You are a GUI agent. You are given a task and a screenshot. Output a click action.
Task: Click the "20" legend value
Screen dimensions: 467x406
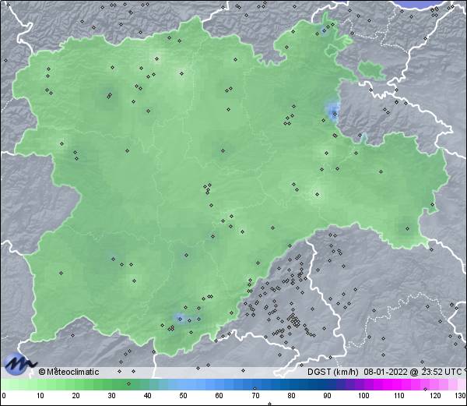76,396
